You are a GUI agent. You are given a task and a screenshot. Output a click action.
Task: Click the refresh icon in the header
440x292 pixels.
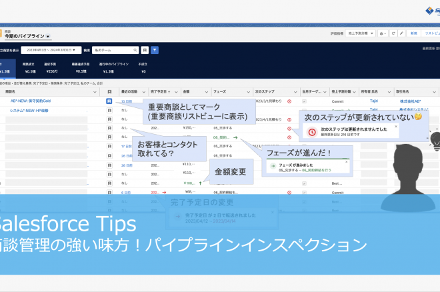point(393,33)
